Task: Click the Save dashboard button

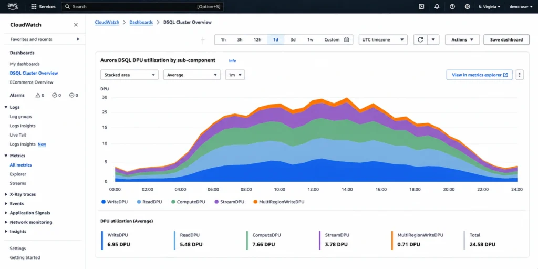Action: click(x=506, y=40)
